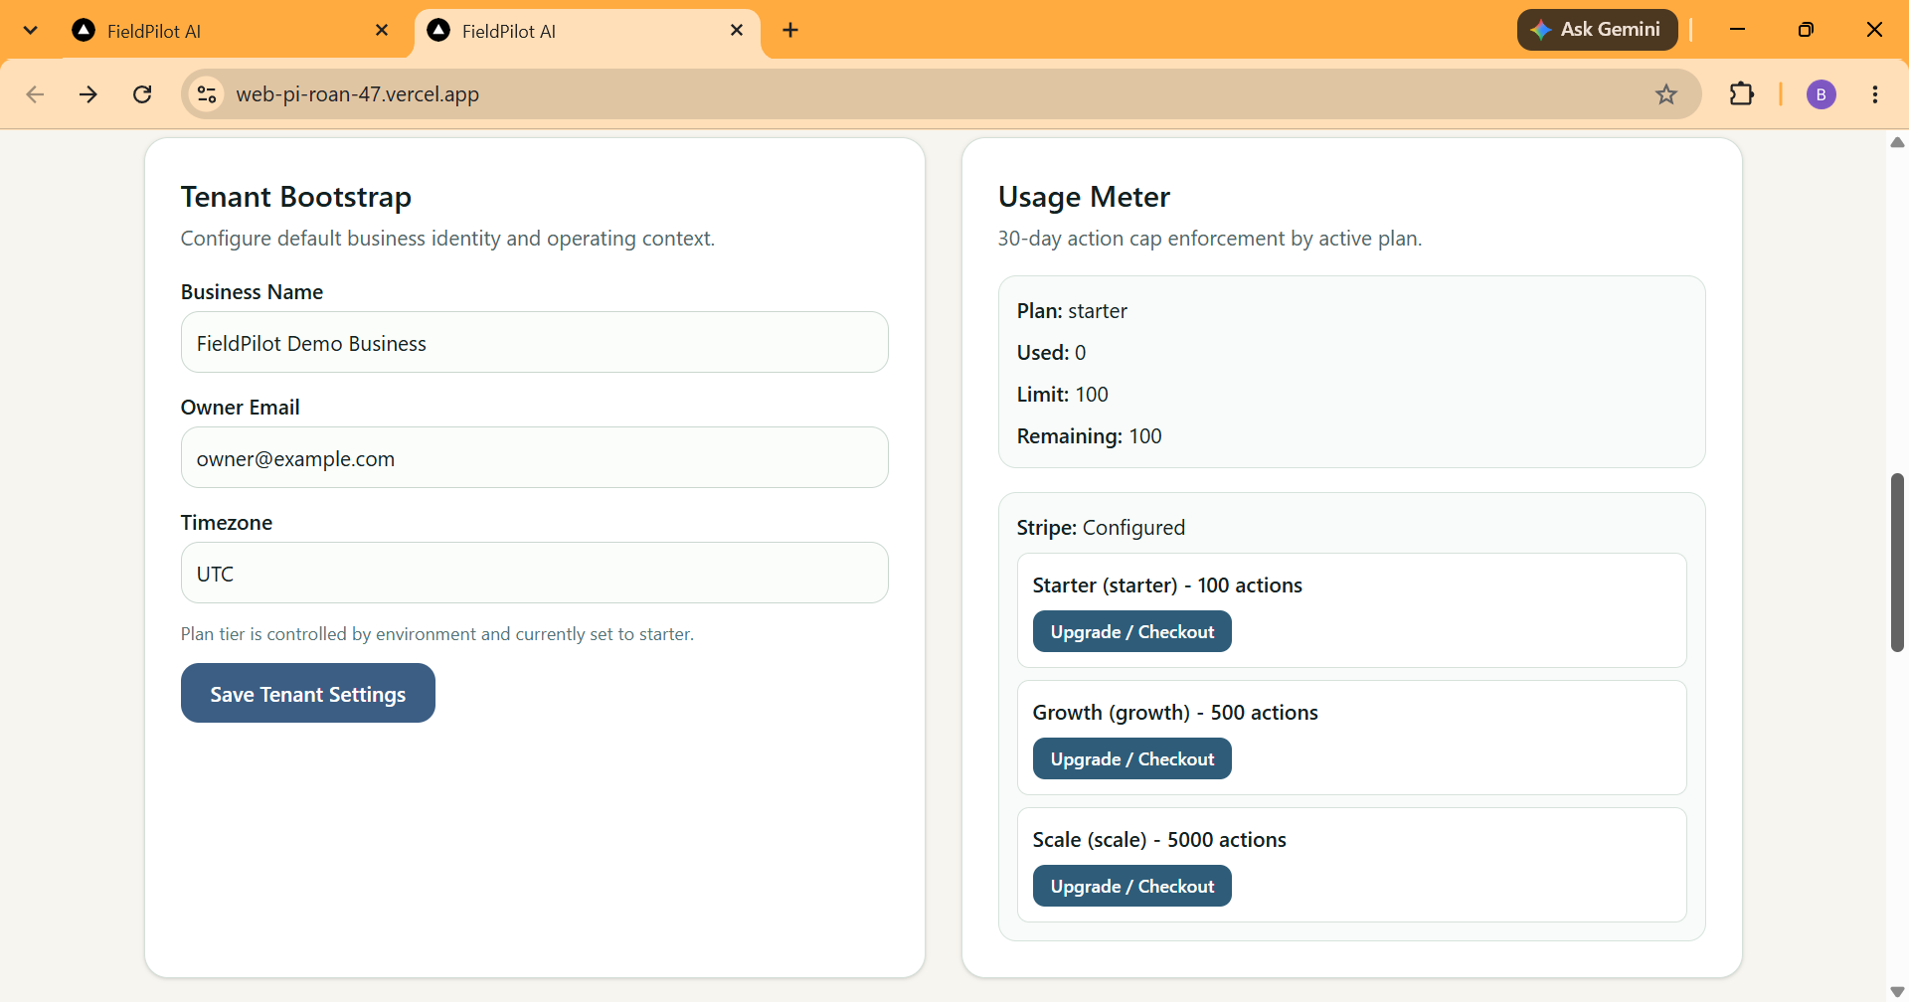Close the second FieldPilot AI tab

click(x=737, y=31)
